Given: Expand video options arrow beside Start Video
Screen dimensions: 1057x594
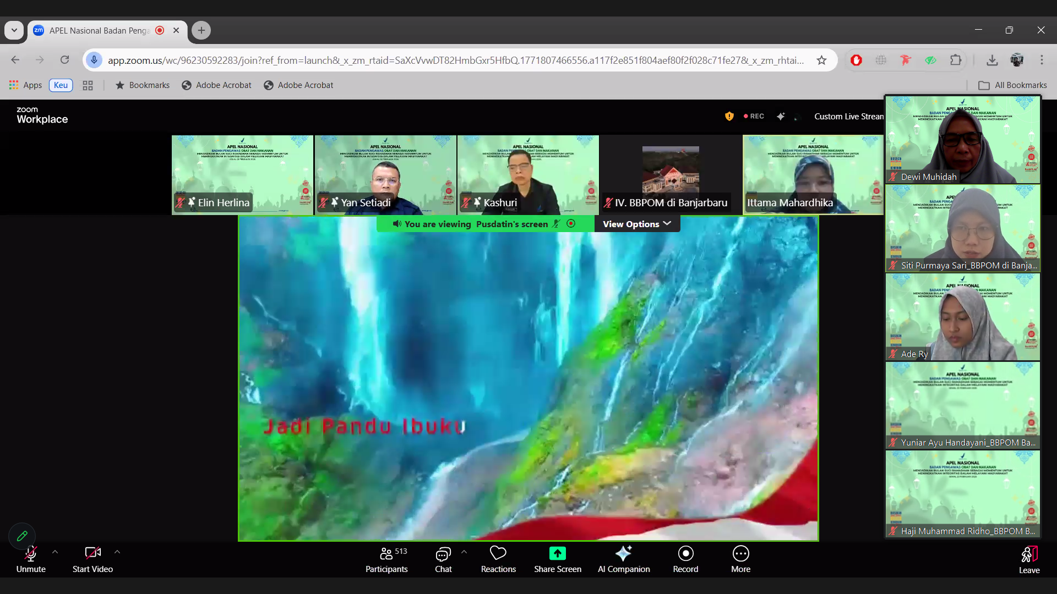Looking at the screenshot, I should tap(117, 552).
